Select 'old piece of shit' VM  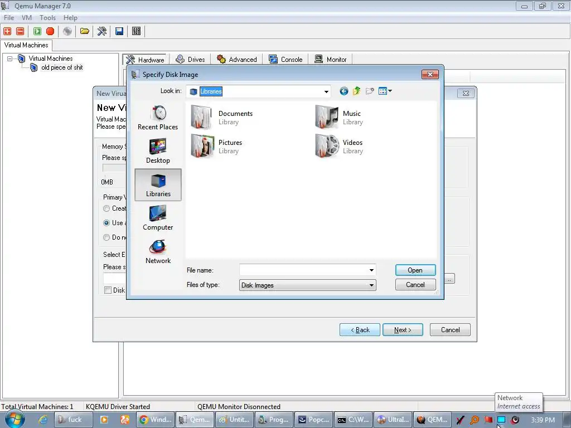[62, 67]
